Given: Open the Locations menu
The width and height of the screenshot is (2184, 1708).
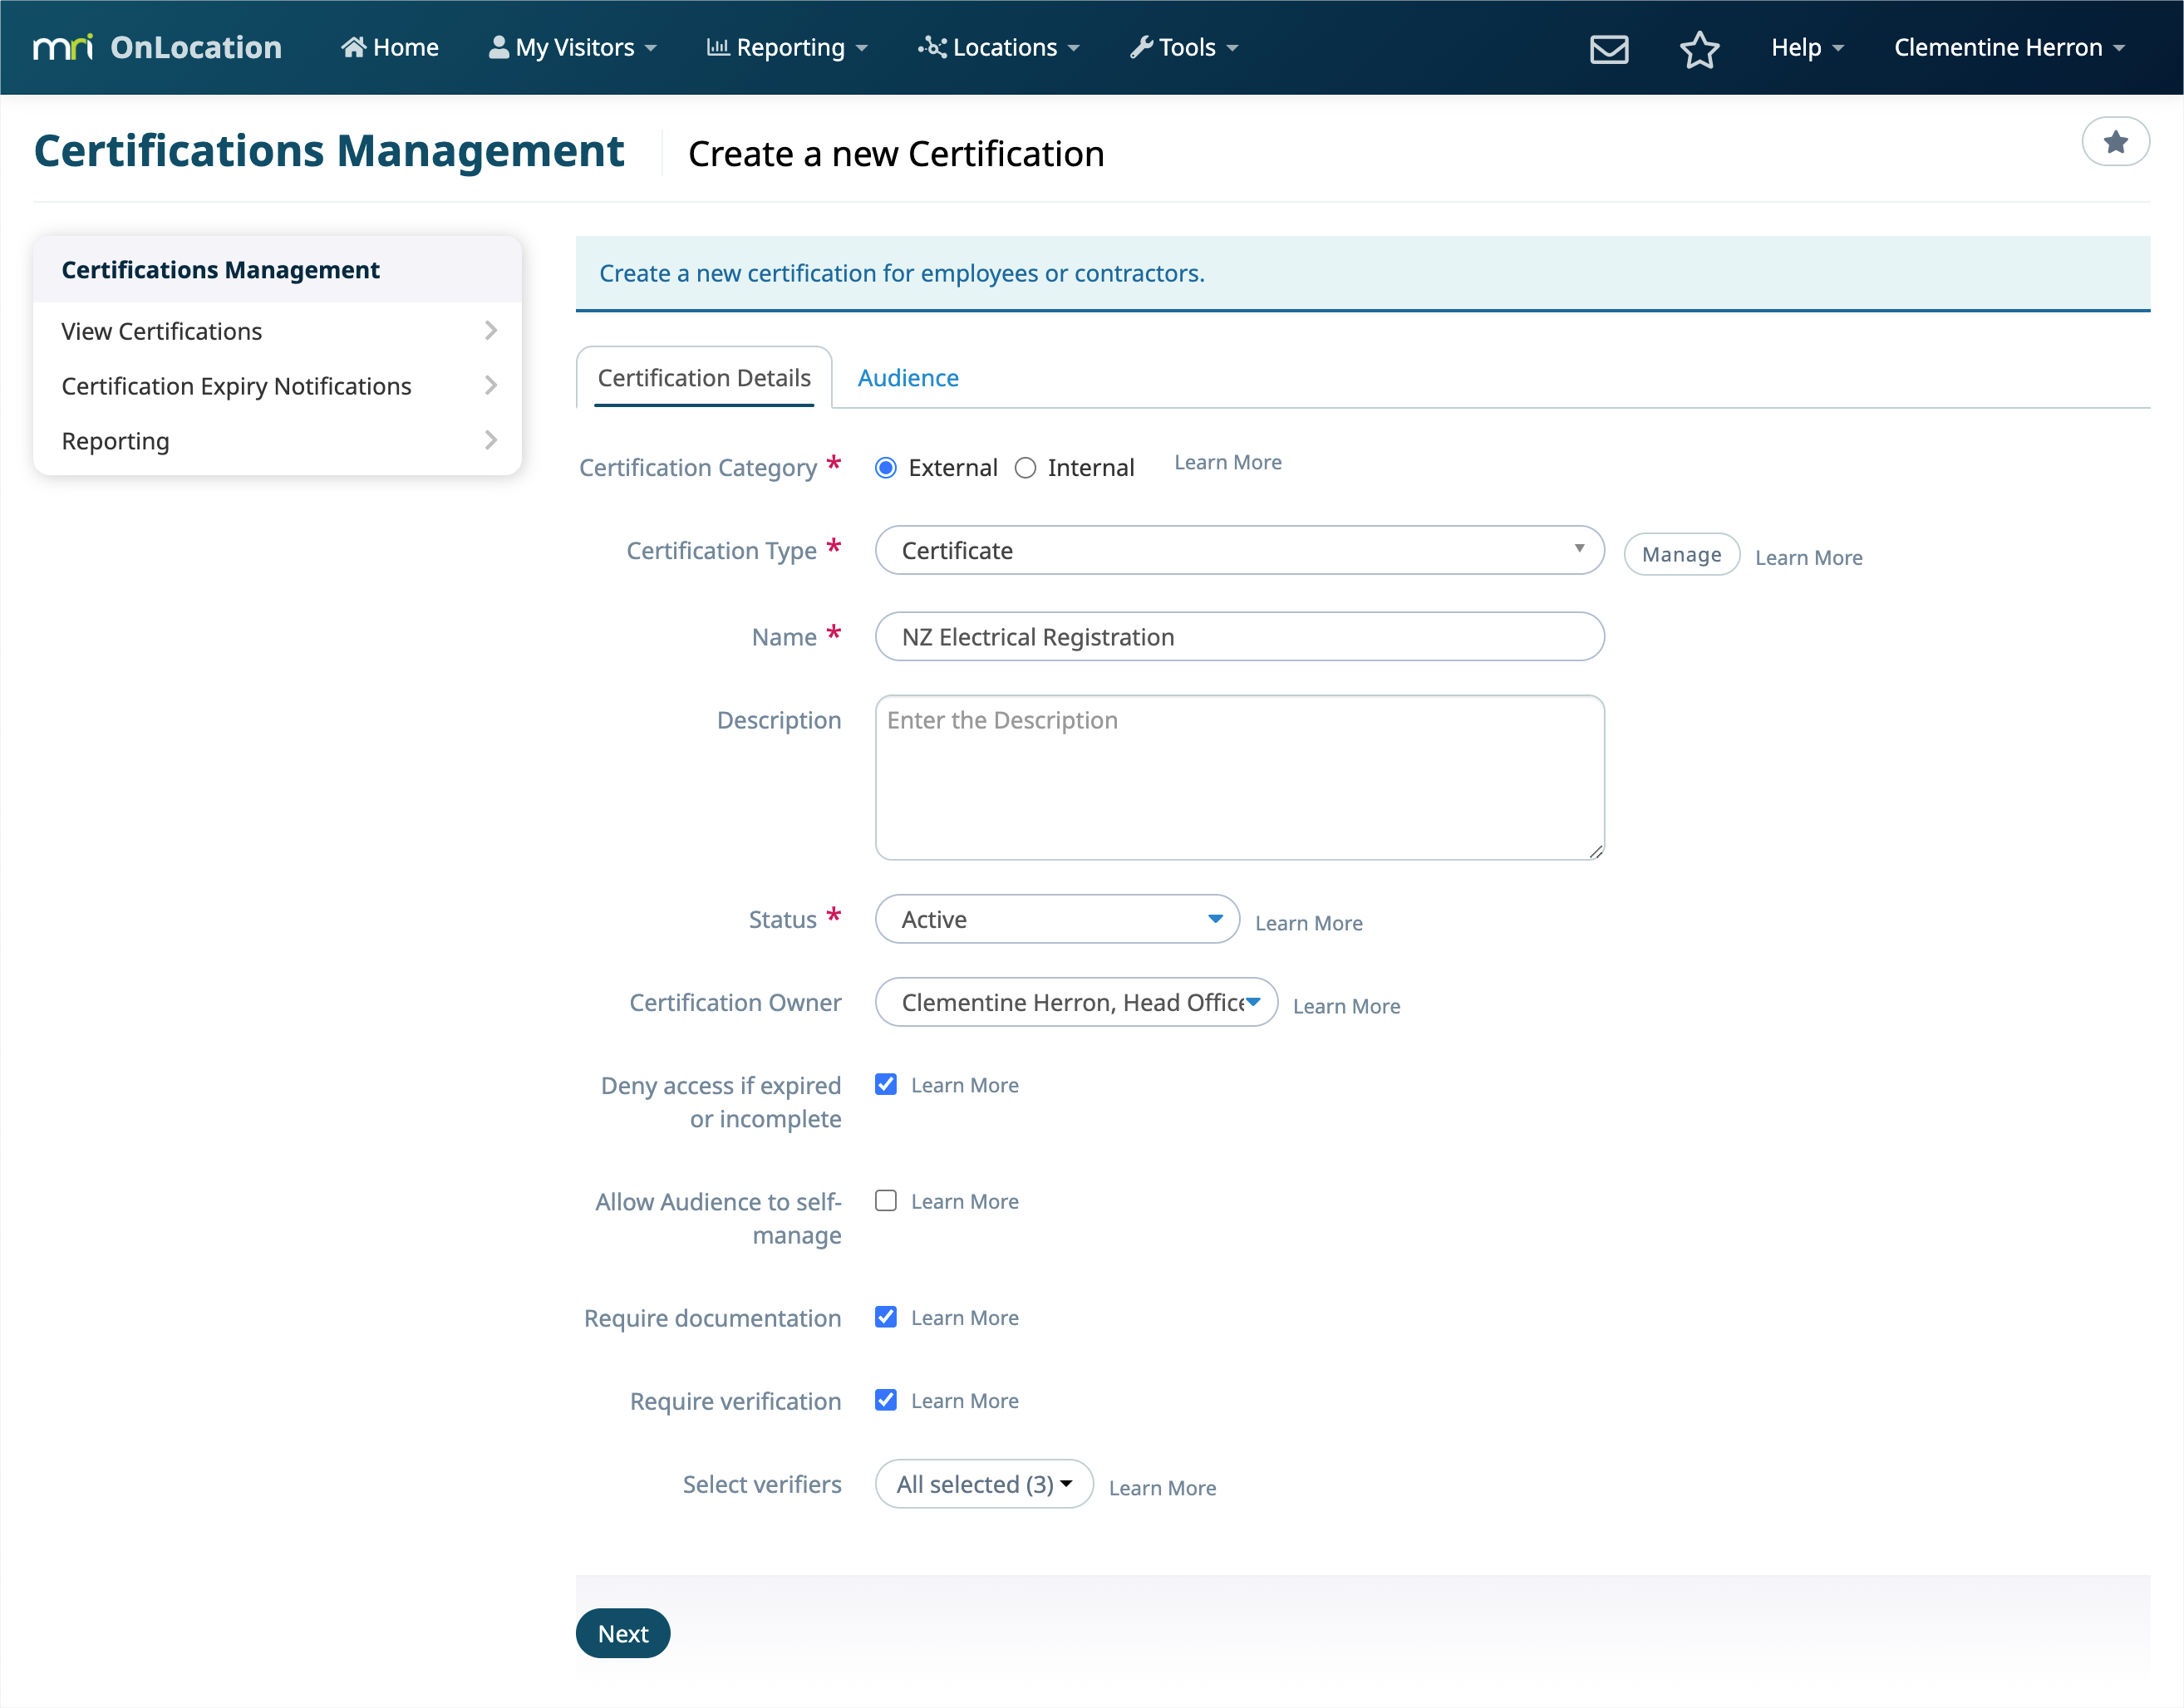Looking at the screenshot, I should [x=998, y=47].
